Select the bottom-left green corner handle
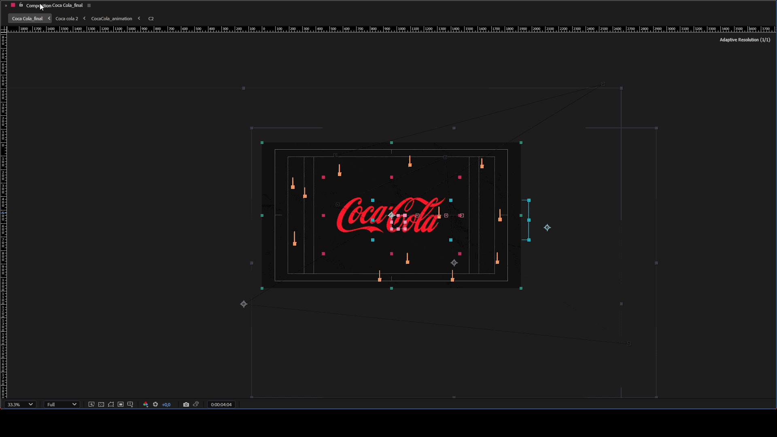The image size is (777, 437). click(x=262, y=289)
